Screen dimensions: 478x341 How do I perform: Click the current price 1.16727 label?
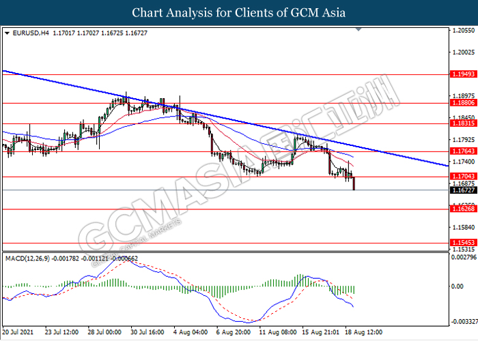point(464,190)
